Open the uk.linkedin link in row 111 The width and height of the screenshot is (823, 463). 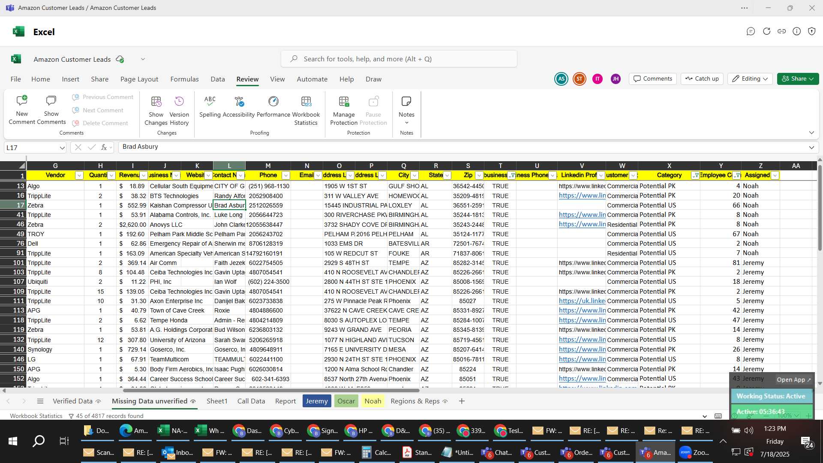[x=582, y=301]
